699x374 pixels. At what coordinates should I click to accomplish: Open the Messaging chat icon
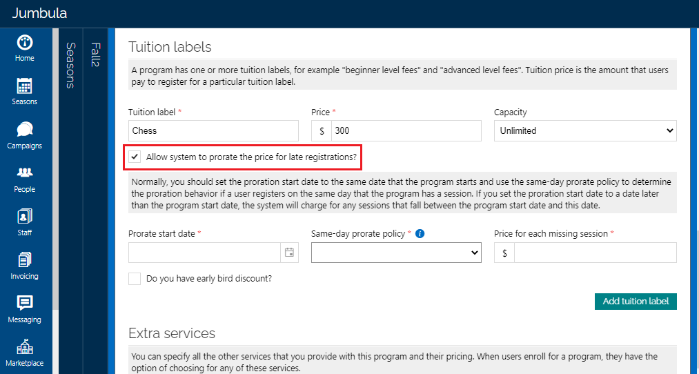click(25, 303)
